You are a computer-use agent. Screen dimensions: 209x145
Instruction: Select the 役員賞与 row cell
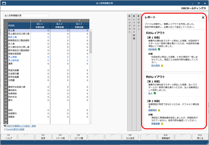tap(19, 114)
